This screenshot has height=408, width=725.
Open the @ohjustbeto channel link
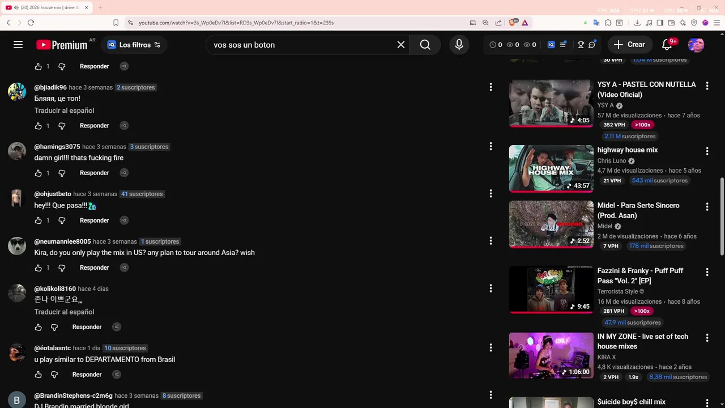[x=53, y=194]
